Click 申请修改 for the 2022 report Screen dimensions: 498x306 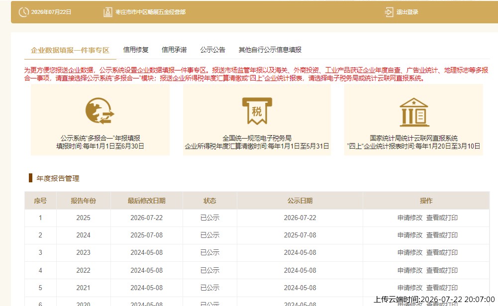(410, 271)
